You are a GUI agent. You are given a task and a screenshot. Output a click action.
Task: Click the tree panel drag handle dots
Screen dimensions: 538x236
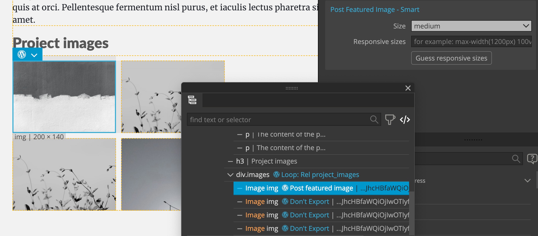click(x=292, y=88)
